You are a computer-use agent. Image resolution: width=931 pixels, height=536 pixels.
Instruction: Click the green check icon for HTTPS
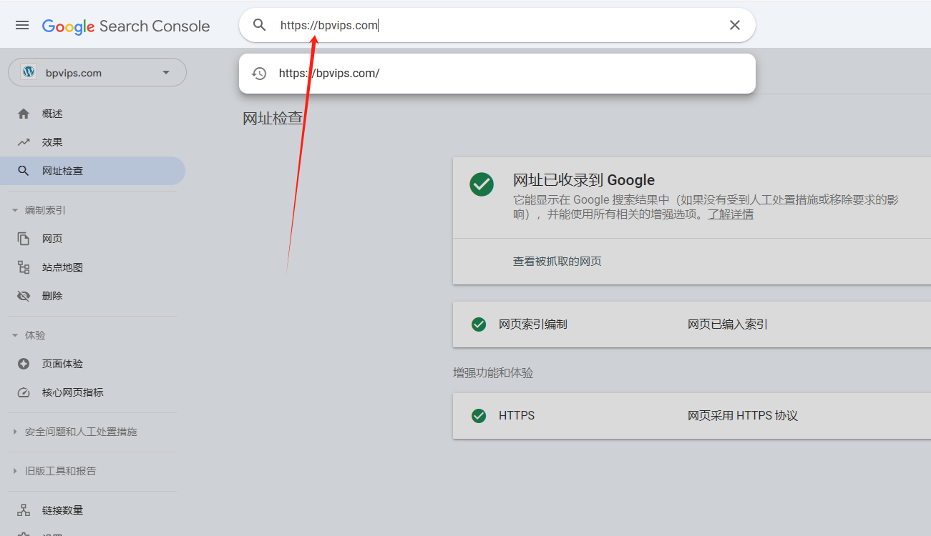479,416
